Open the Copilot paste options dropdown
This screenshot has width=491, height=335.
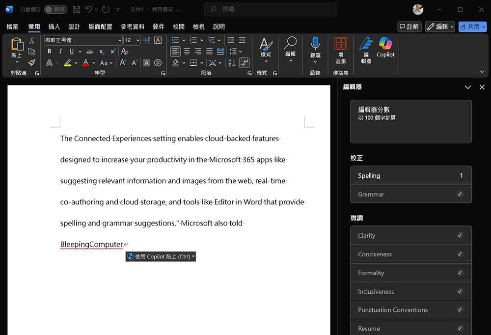pyautogui.click(x=193, y=256)
